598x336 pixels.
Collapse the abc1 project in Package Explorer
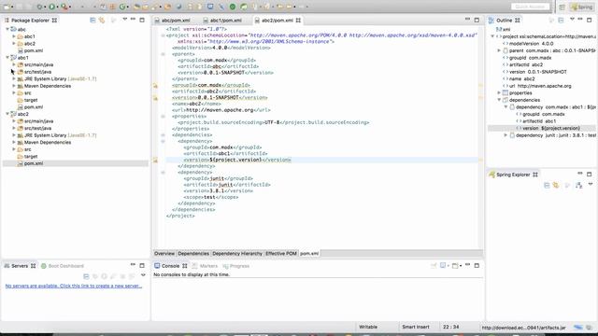coord(7,58)
